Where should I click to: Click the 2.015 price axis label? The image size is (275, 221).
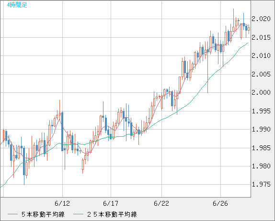261,37
